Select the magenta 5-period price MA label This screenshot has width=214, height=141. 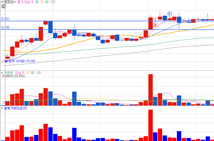pos(32,2)
